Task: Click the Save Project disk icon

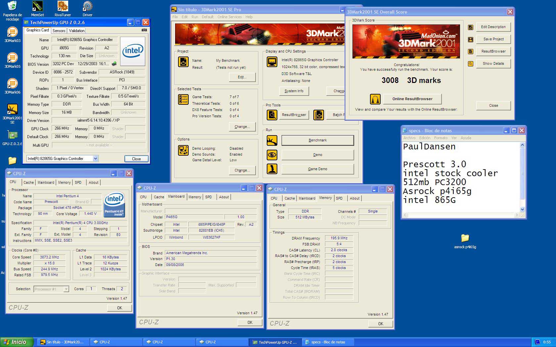Action: 471,39
